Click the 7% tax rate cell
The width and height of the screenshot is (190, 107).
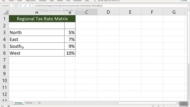tap(70, 39)
